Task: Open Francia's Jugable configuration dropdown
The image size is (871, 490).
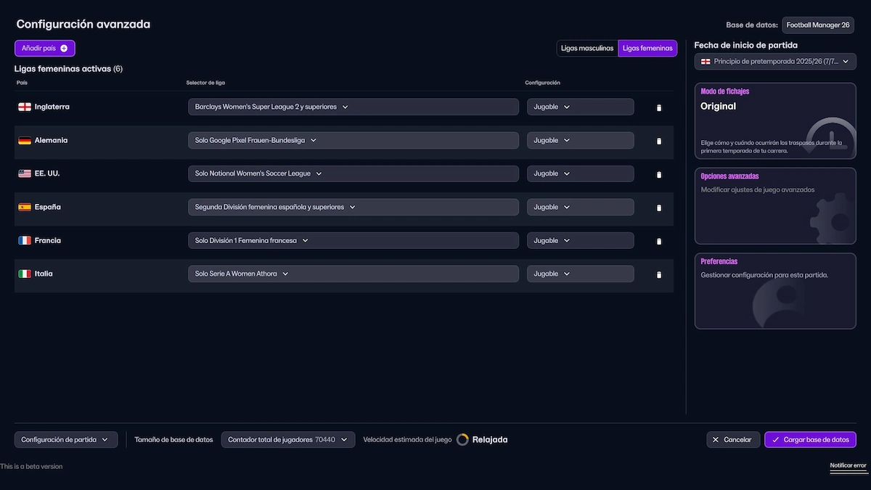Action: click(x=581, y=240)
